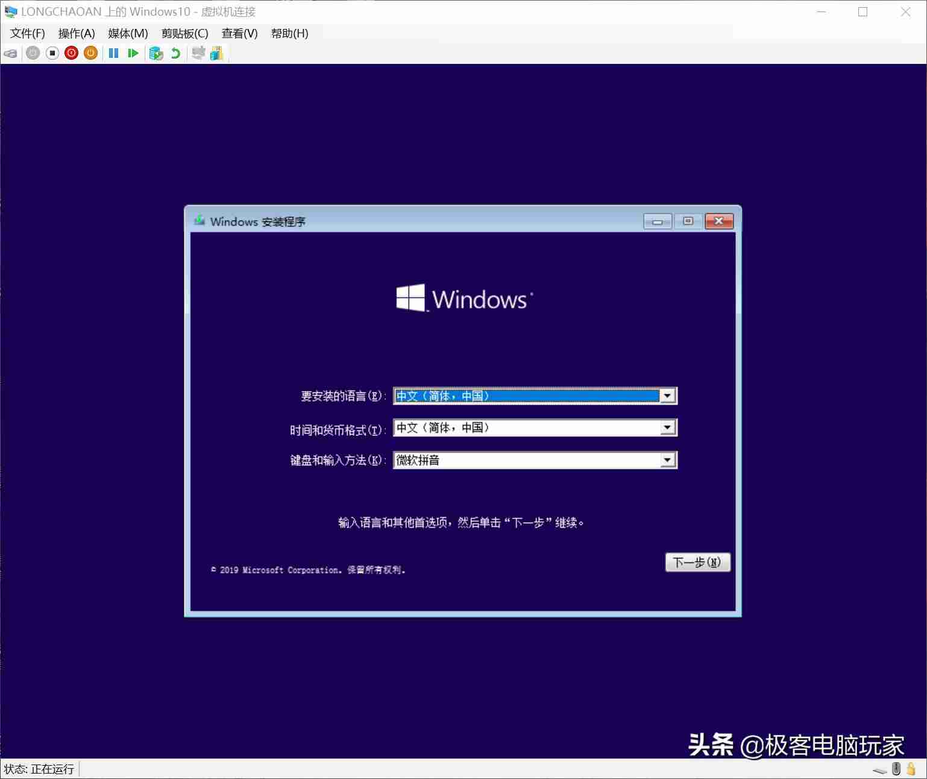Click the red Shut Down icon
The width and height of the screenshot is (927, 779).
point(72,53)
